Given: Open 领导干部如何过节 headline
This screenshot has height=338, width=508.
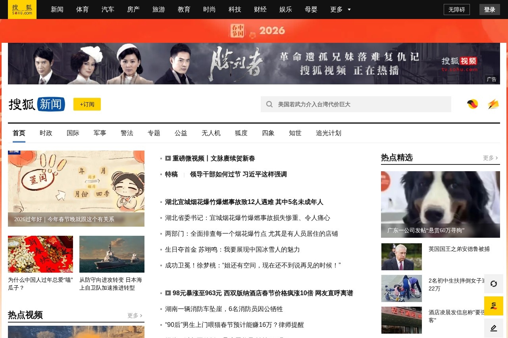Looking at the screenshot, I should pyautogui.click(x=238, y=174).
